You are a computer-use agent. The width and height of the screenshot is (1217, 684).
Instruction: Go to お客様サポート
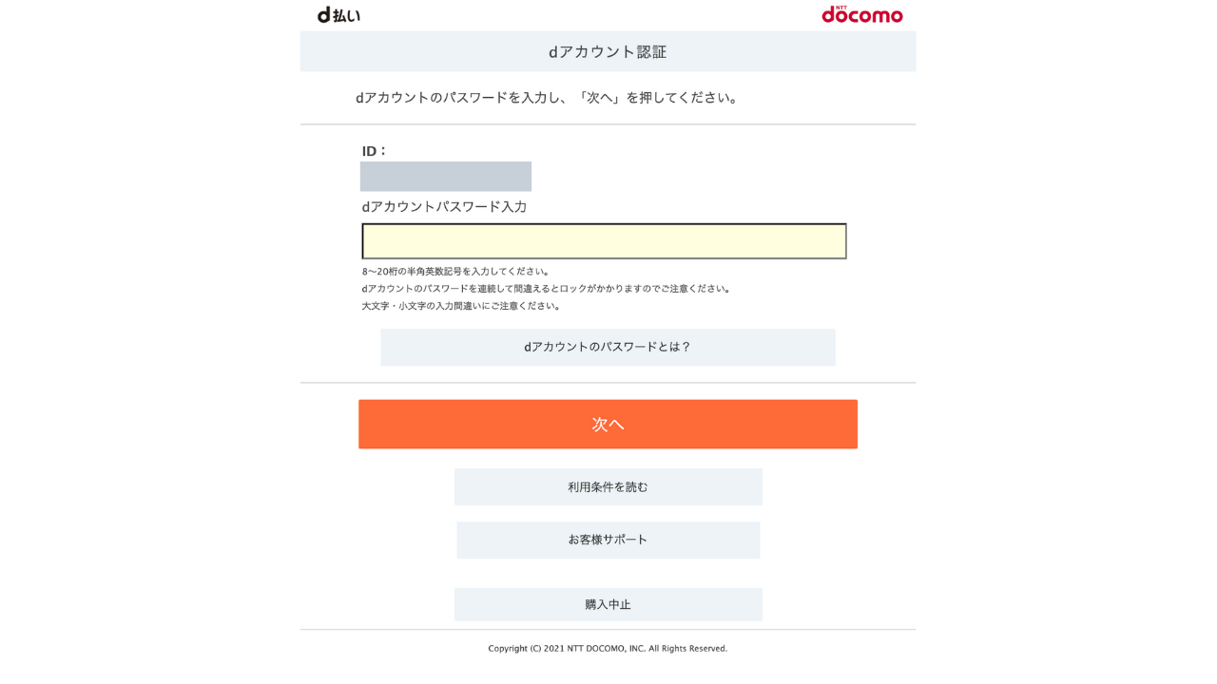[x=608, y=540]
